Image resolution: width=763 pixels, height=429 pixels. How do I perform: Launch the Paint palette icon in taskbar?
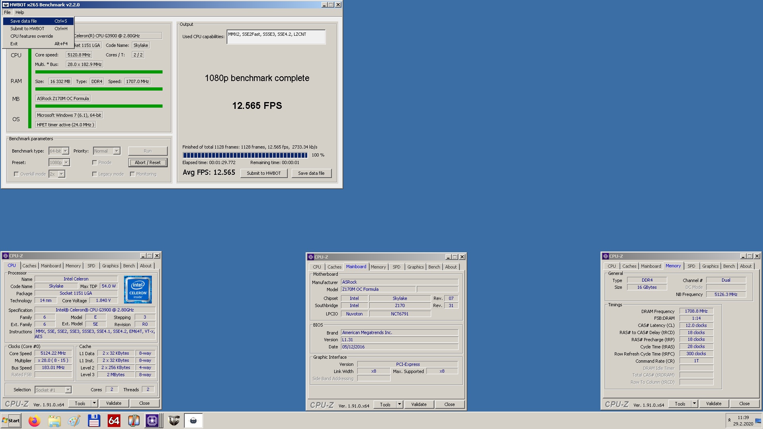[74, 421]
